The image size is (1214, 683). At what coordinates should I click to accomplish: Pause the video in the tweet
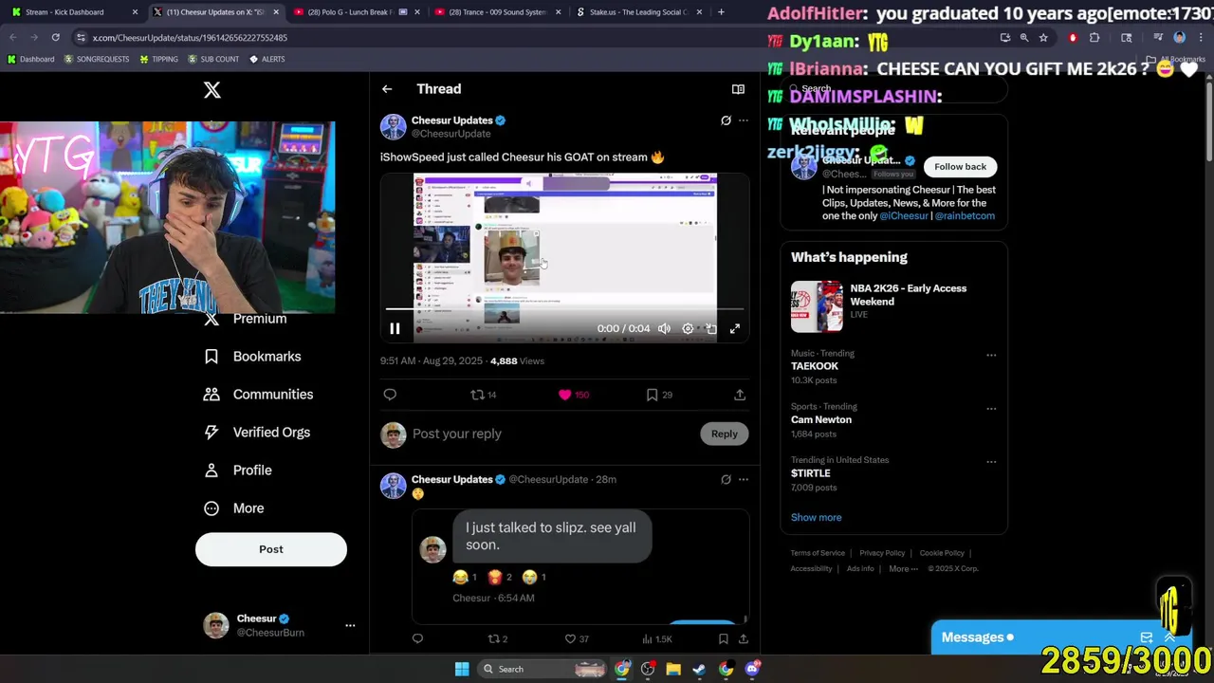point(395,328)
